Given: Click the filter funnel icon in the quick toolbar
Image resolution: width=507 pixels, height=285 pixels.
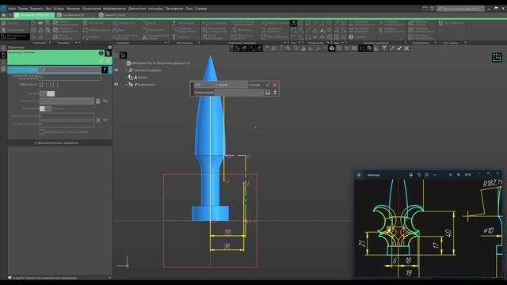Looking at the screenshot, I should click(384, 48).
